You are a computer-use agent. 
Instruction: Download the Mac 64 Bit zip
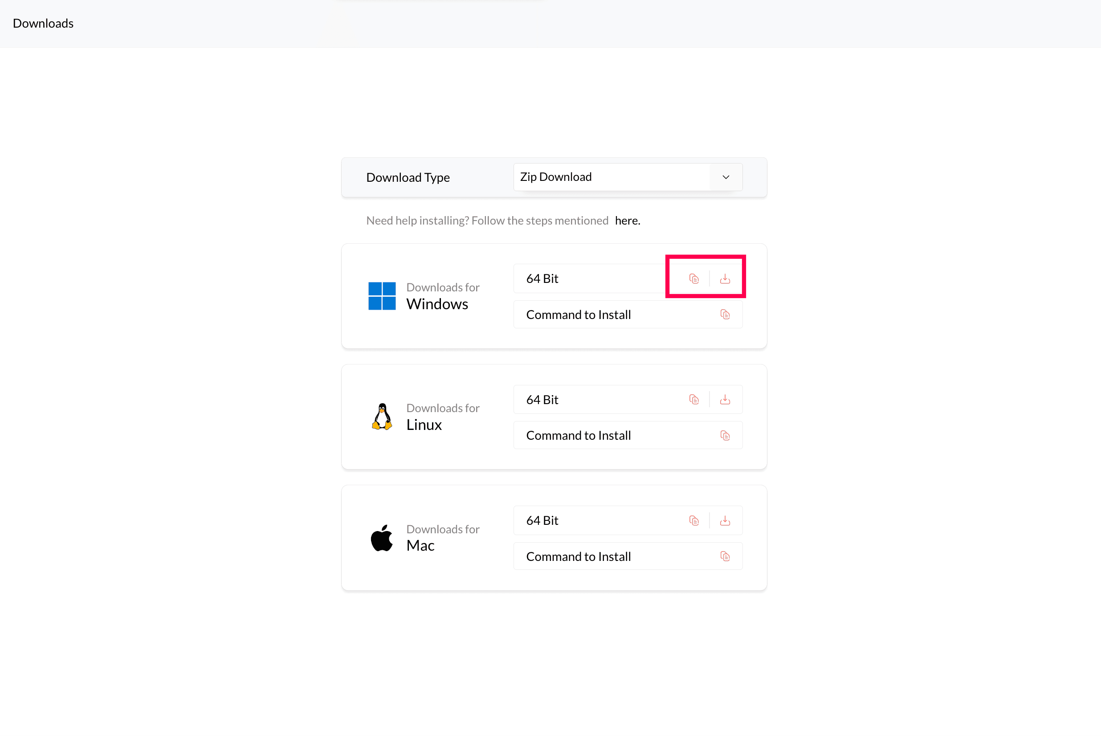click(x=725, y=520)
